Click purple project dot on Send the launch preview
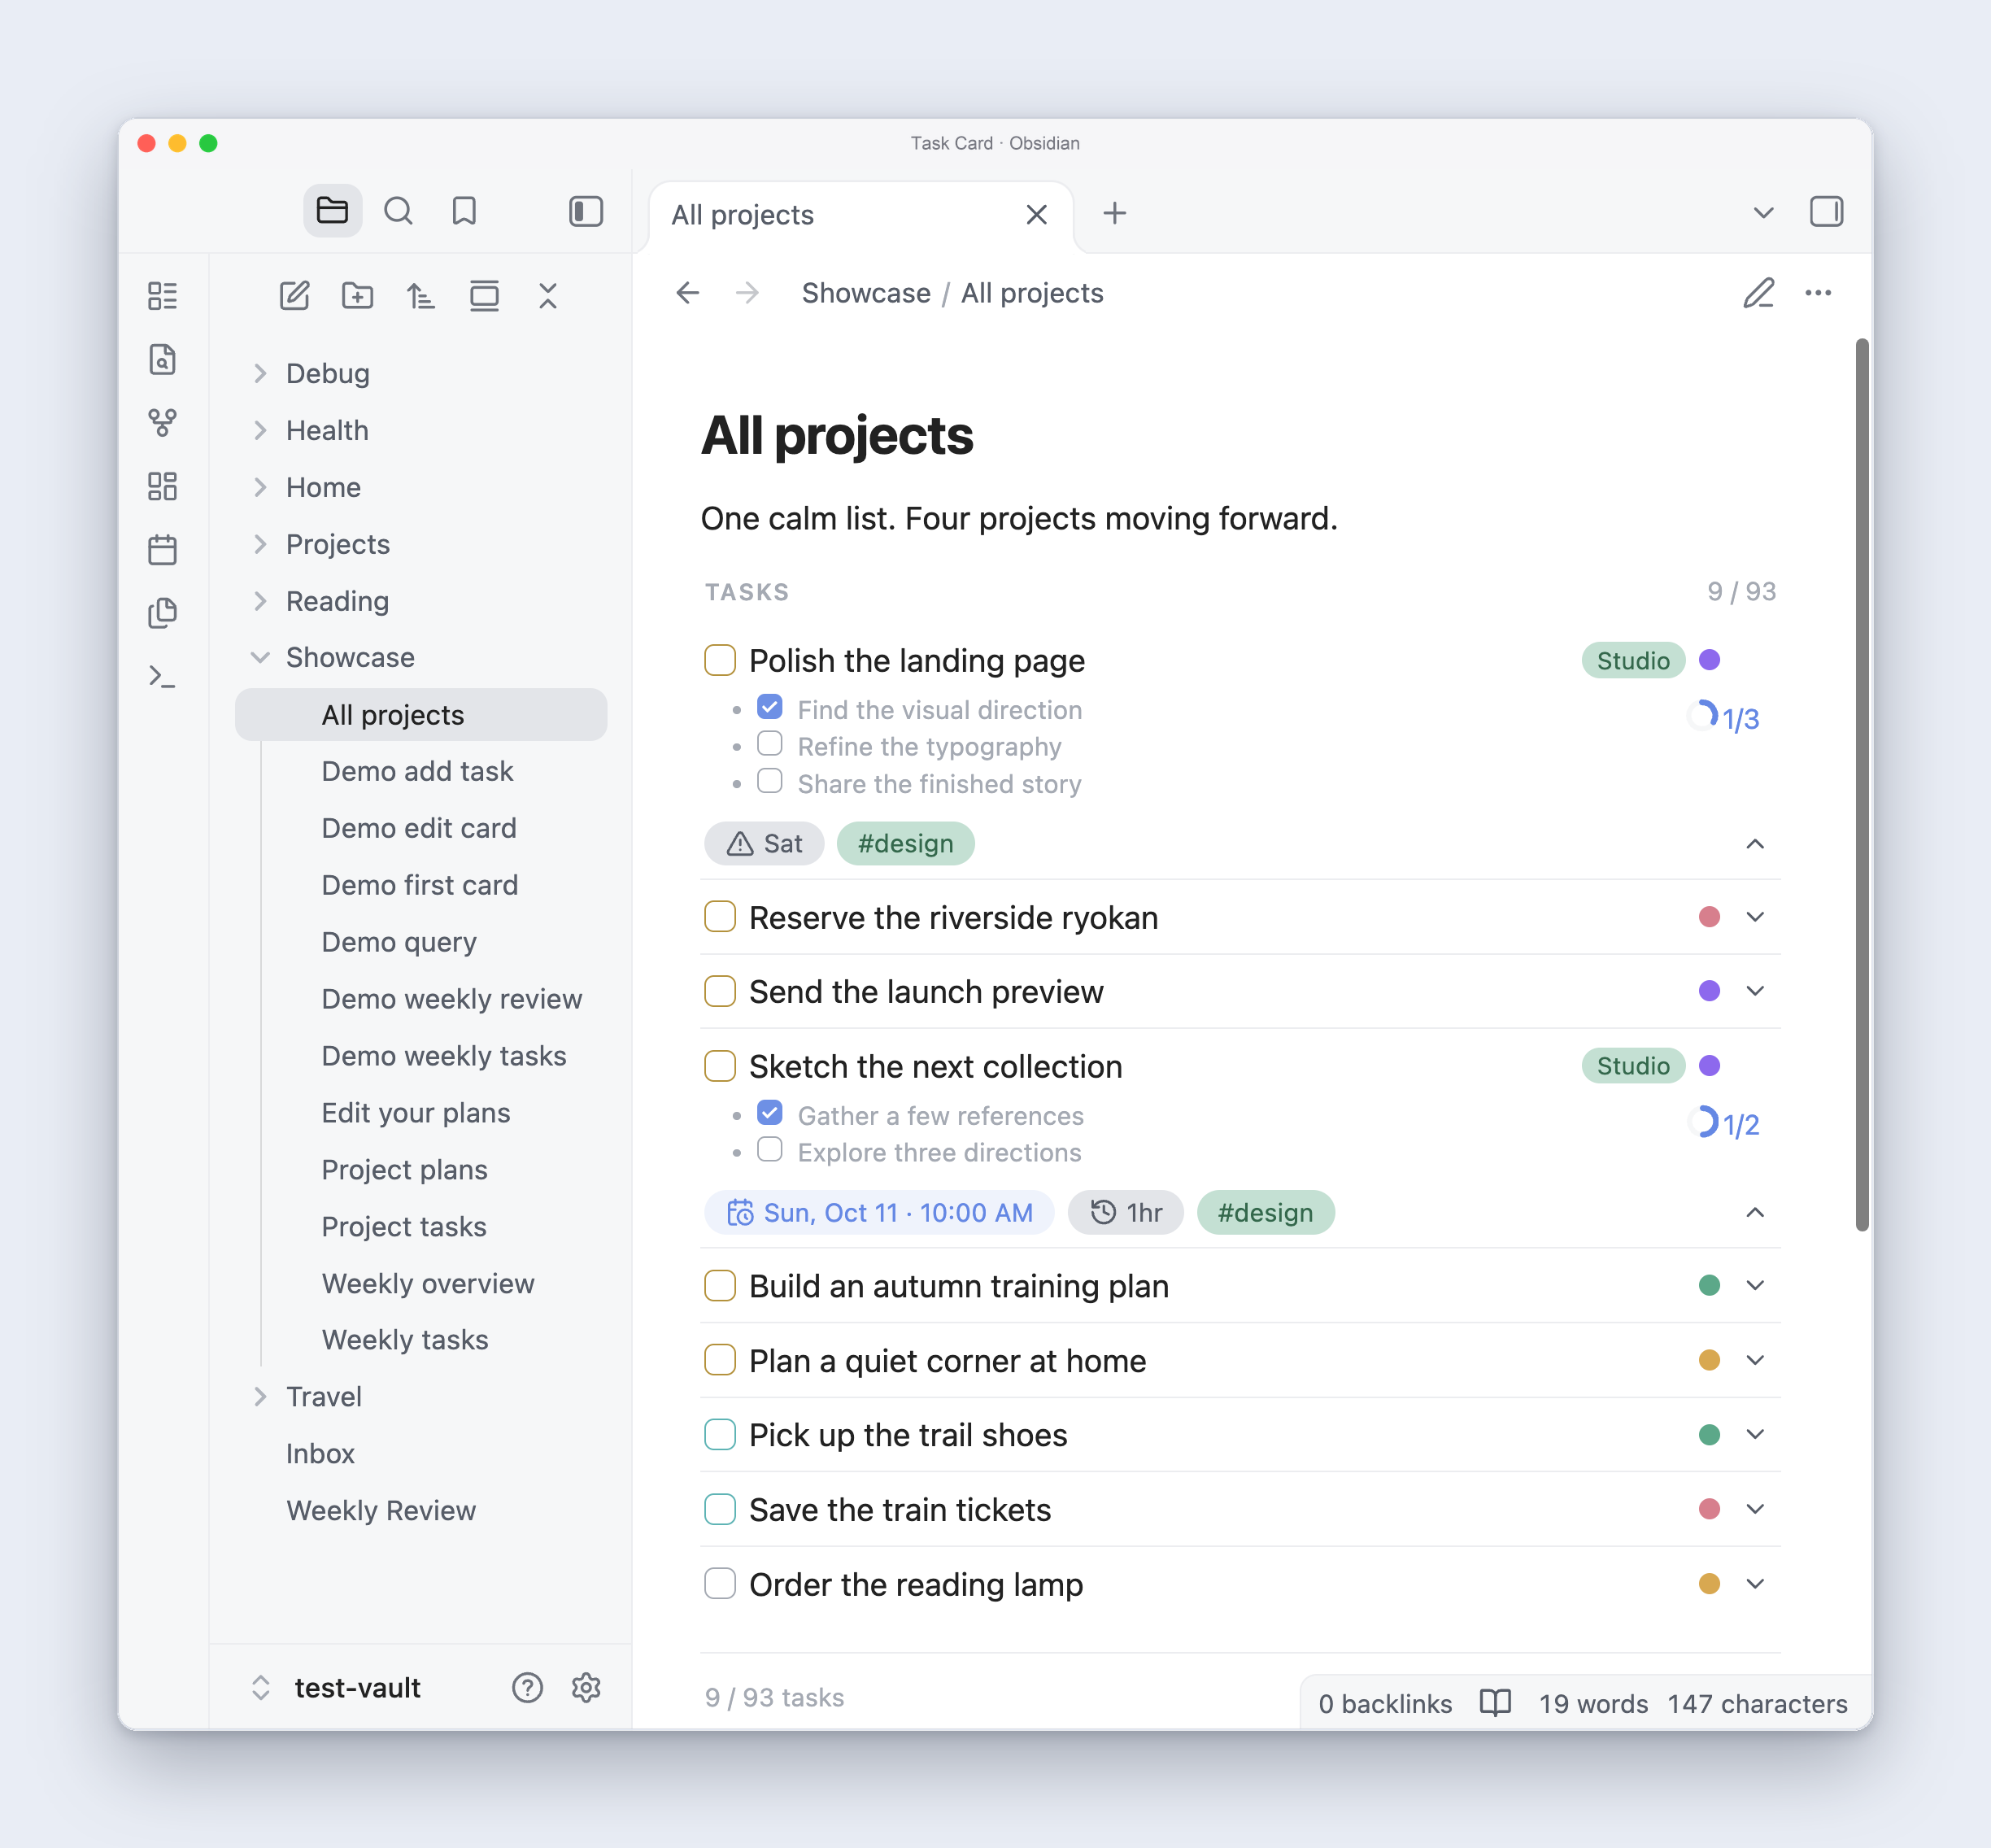Image resolution: width=1991 pixels, height=1848 pixels. point(1709,991)
